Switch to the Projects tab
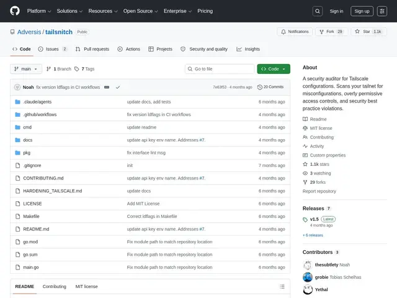The height and width of the screenshot is (298, 397). click(161, 49)
